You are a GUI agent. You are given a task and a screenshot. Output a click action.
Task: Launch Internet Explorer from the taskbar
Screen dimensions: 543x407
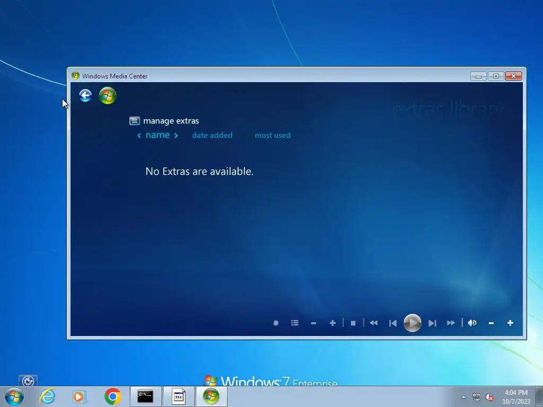point(47,396)
